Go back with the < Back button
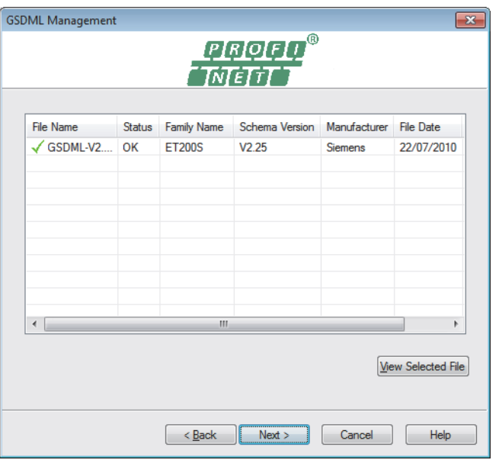 (200, 435)
